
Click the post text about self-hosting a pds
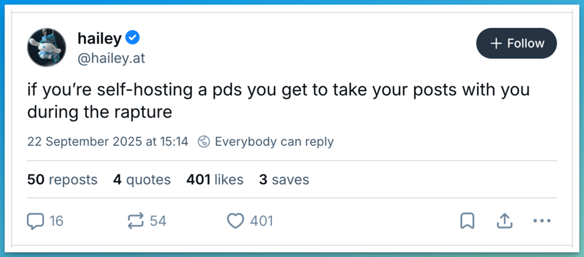click(x=278, y=101)
